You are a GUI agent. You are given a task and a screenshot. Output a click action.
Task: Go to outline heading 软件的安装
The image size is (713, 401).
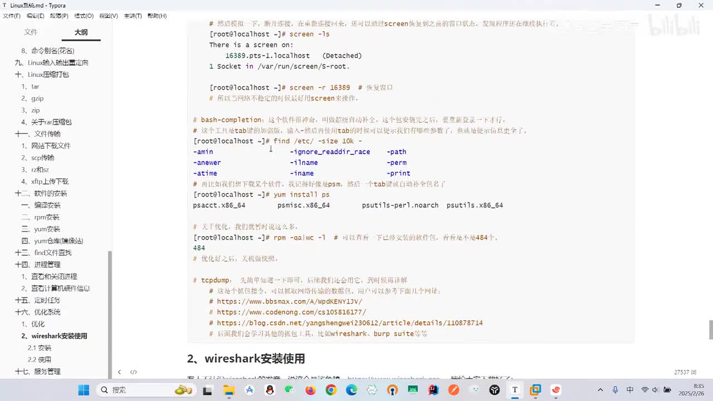[x=41, y=193]
